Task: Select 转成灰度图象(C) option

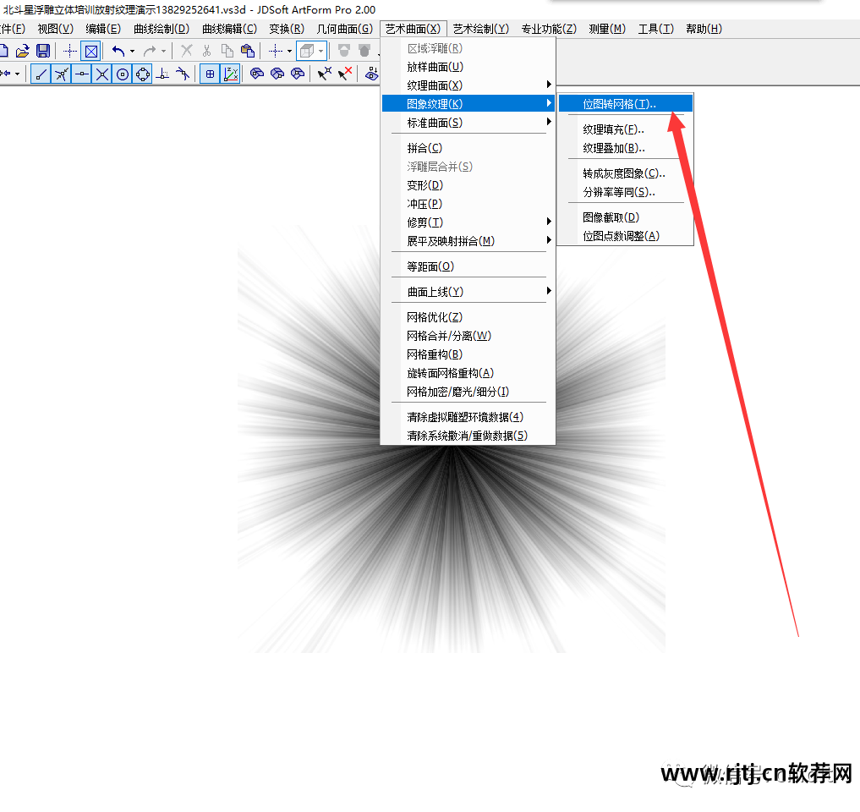Action: point(625,173)
